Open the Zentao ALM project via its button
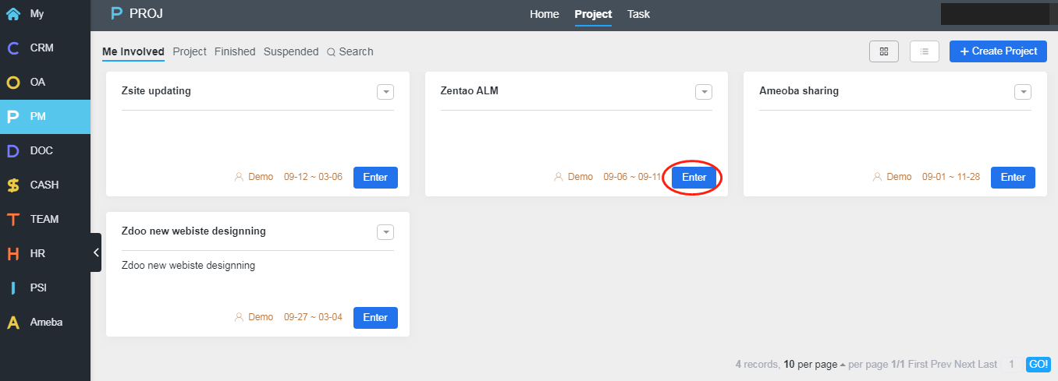 694,178
